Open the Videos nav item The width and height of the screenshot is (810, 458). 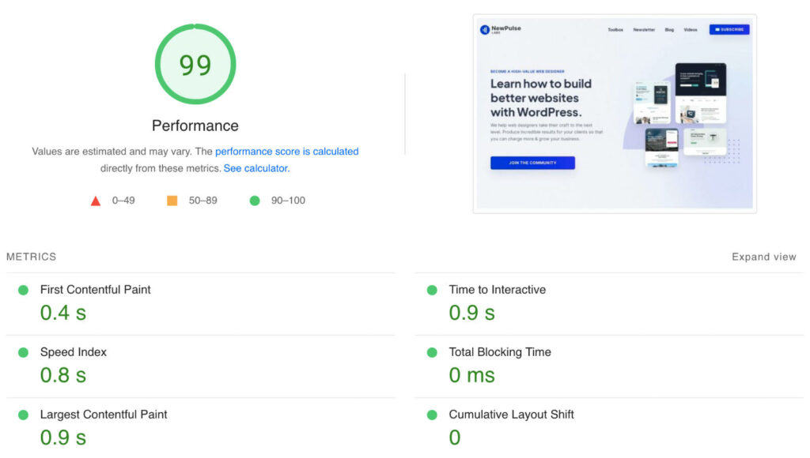coord(691,29)
